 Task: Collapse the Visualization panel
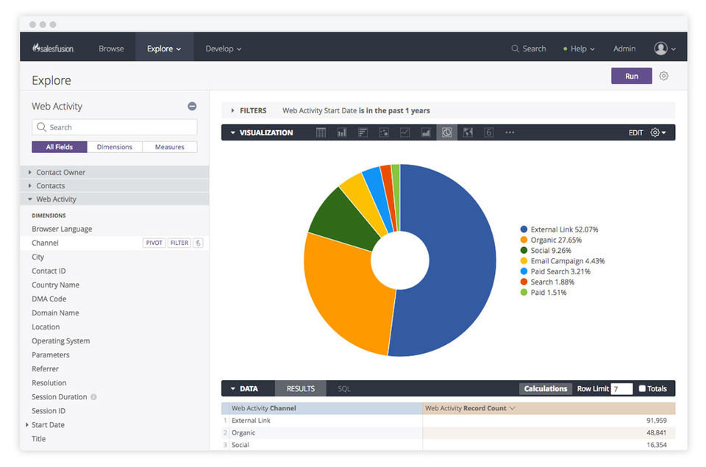click(233, 133)
